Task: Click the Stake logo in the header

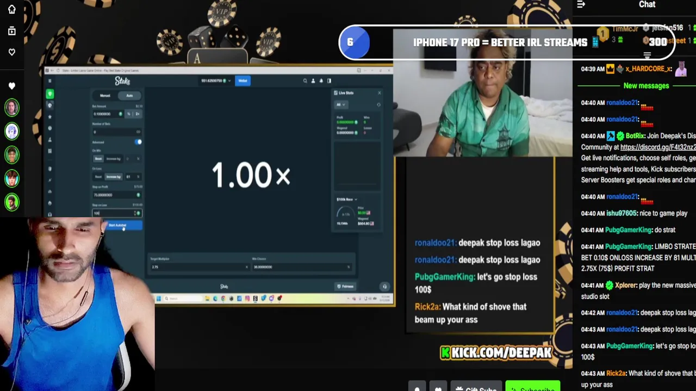Action: pyautogui.click(x=122, y=81)
